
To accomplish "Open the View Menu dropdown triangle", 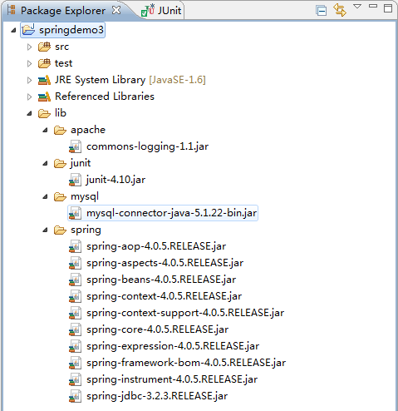I will (357, 7).
